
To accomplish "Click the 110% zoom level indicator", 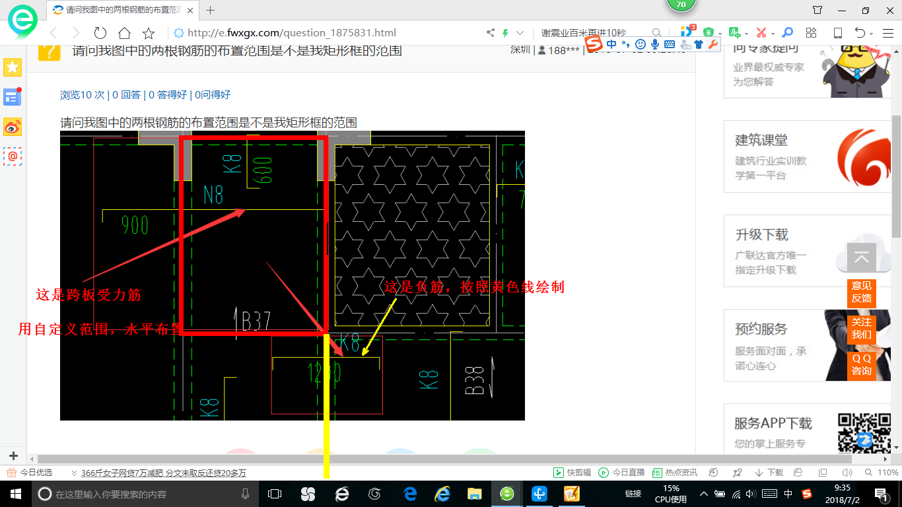I will (882, 473).
